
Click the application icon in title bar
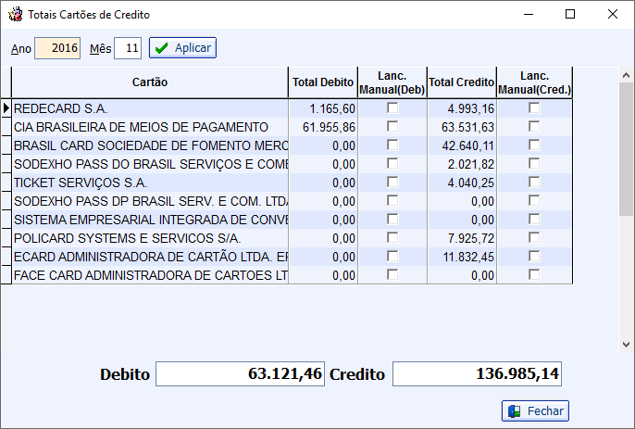[16, 14]
